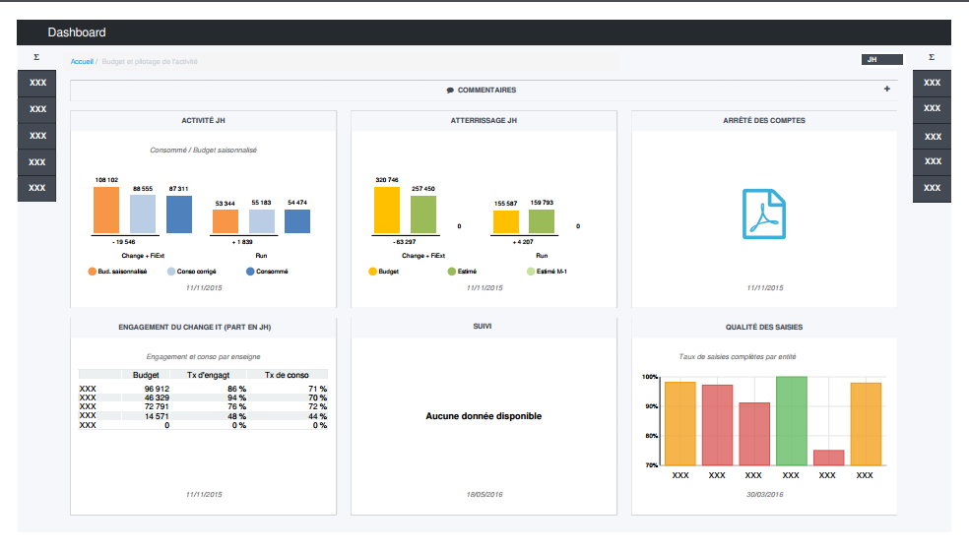Toggle the Estimé M-1 legend marker
Screen dimensions: 969x550
(531, 272)
